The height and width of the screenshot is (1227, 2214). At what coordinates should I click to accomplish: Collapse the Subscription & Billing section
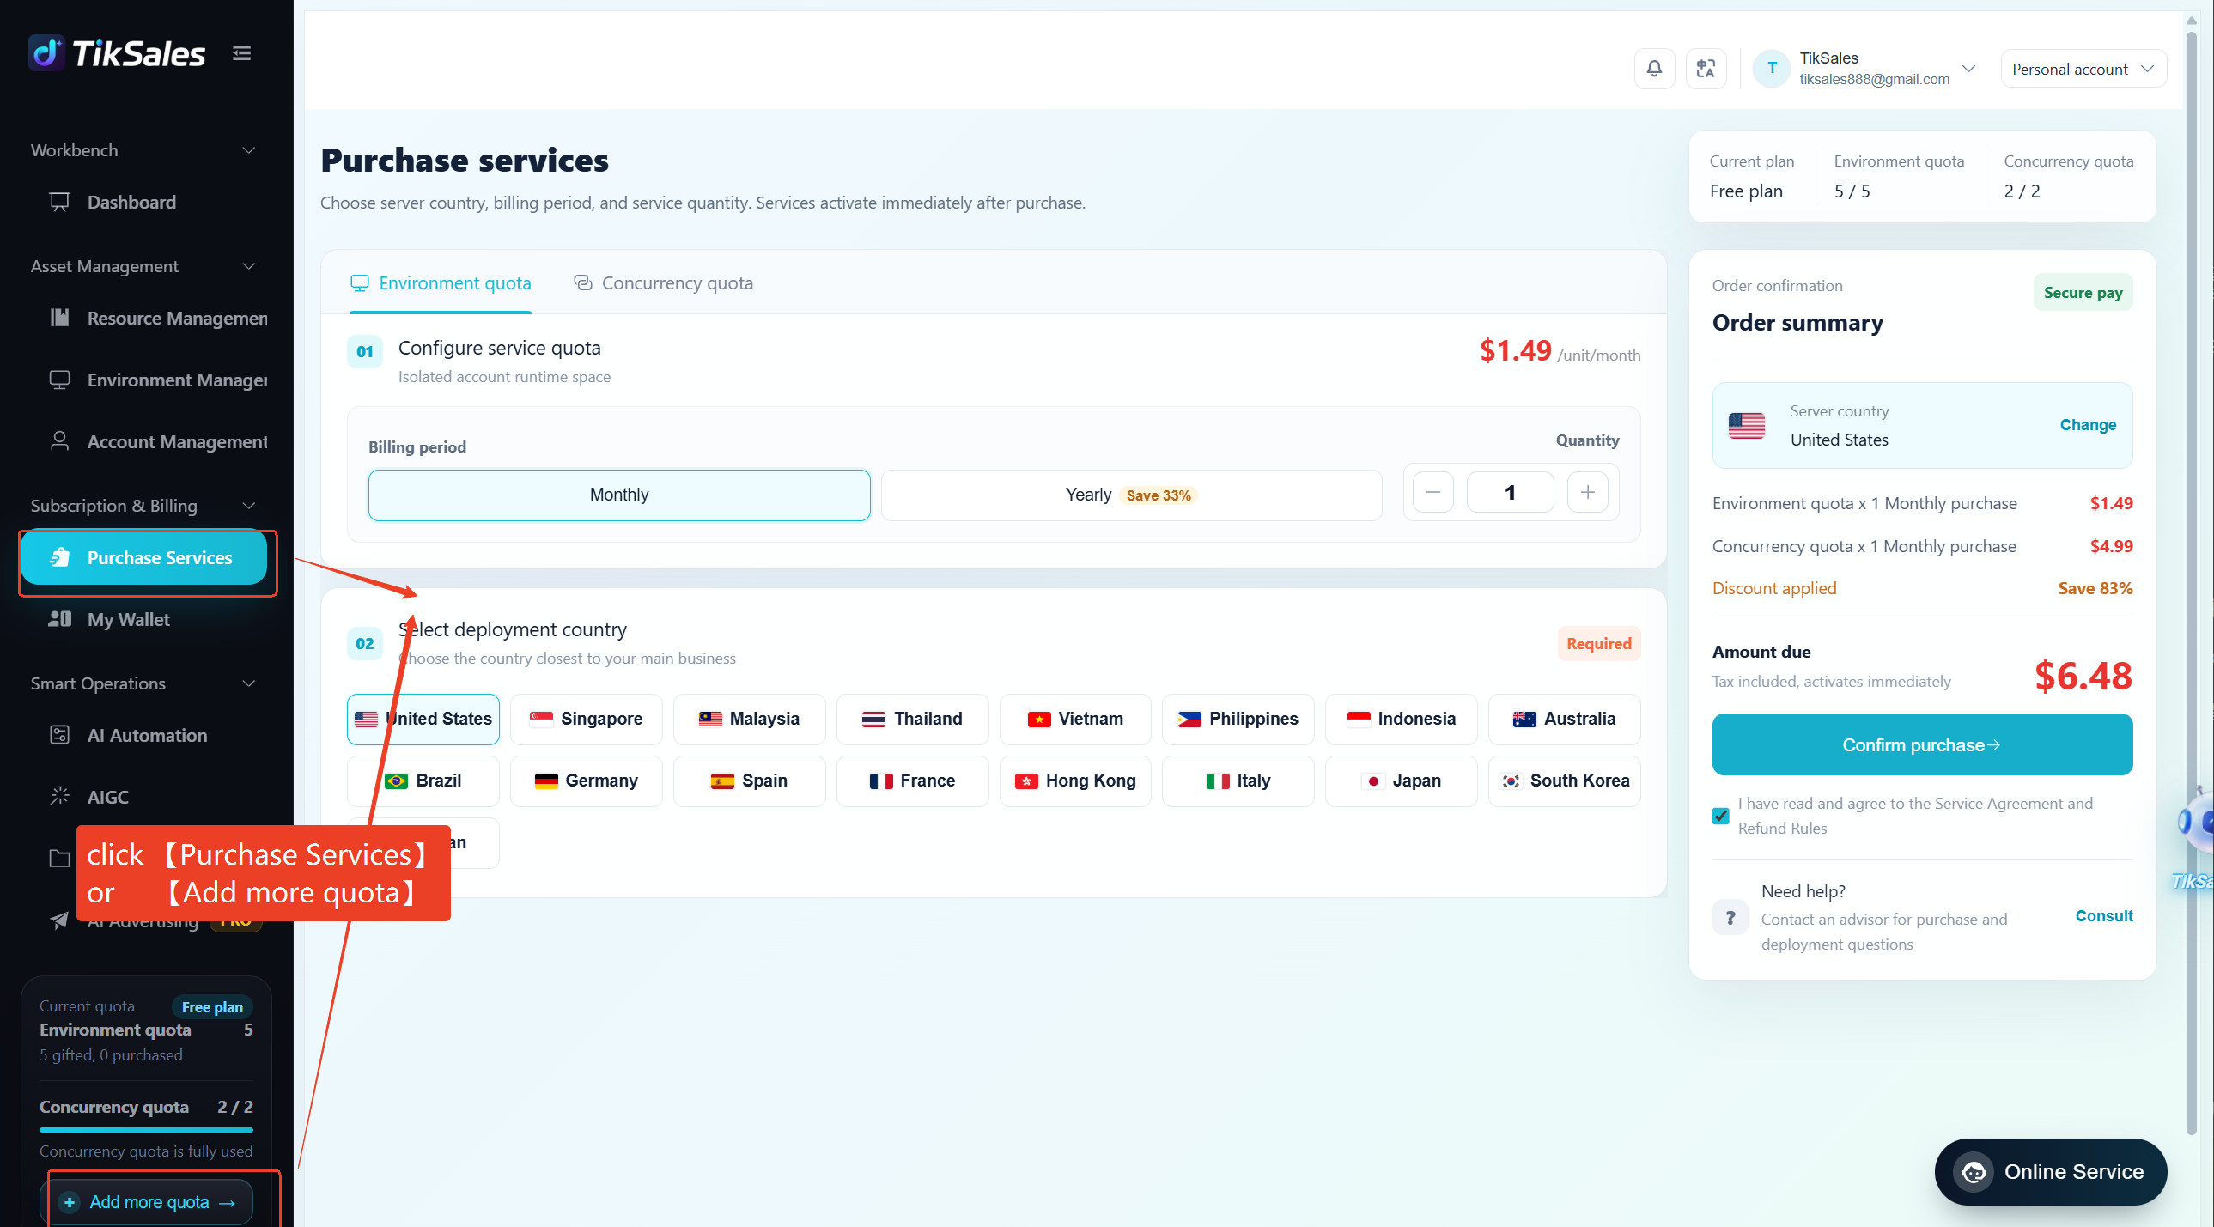(248, 506)
